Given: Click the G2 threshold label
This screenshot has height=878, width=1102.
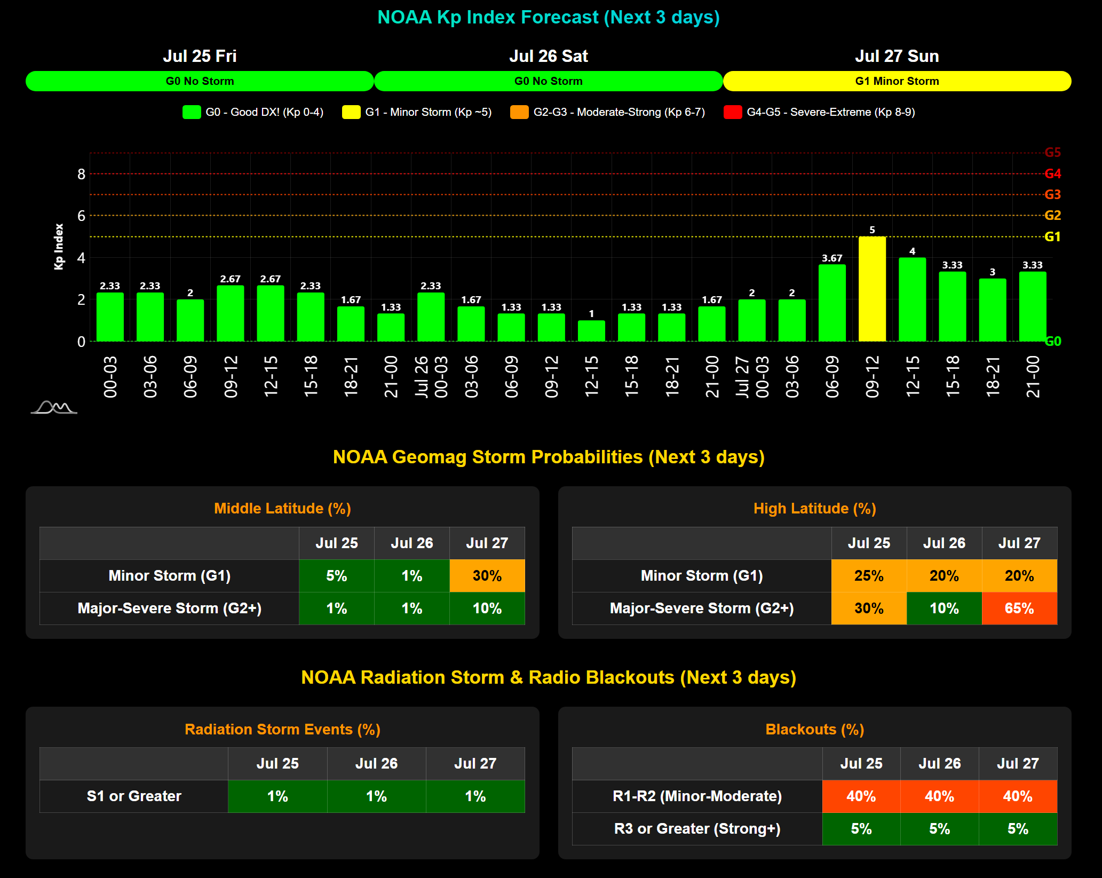Looking at the screenshot, I should pyautogui.click(x=1052, y=215).
